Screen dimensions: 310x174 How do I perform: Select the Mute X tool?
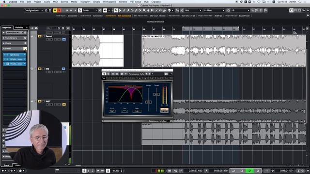(140, 10)
